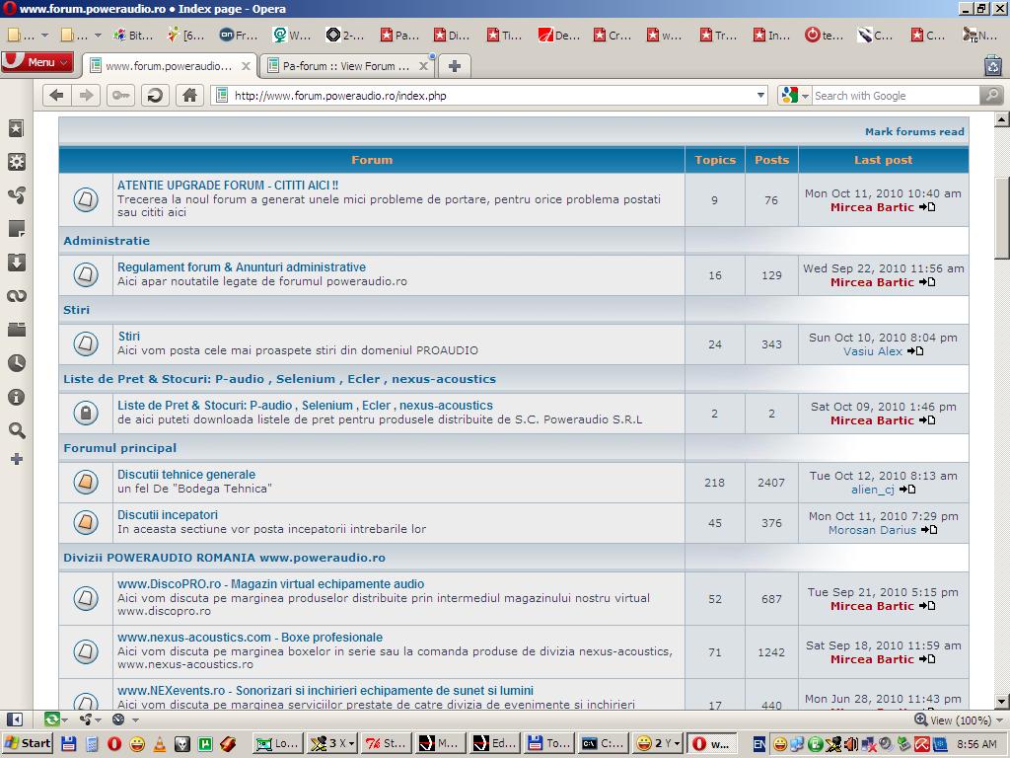Click forum icon beside Discutii tehnice generale
The width and height of the screenshot is (1010, 758).
tap(86, 482)
